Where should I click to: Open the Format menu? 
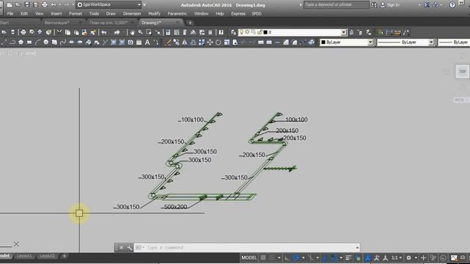(75, 14)
